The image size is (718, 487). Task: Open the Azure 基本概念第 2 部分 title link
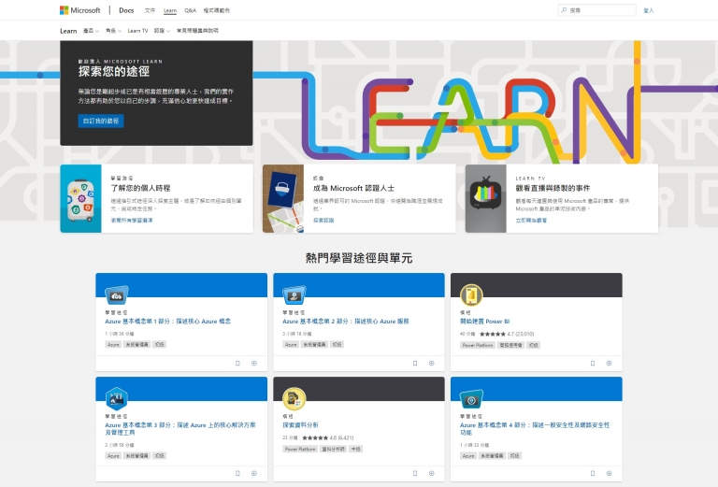346,322
